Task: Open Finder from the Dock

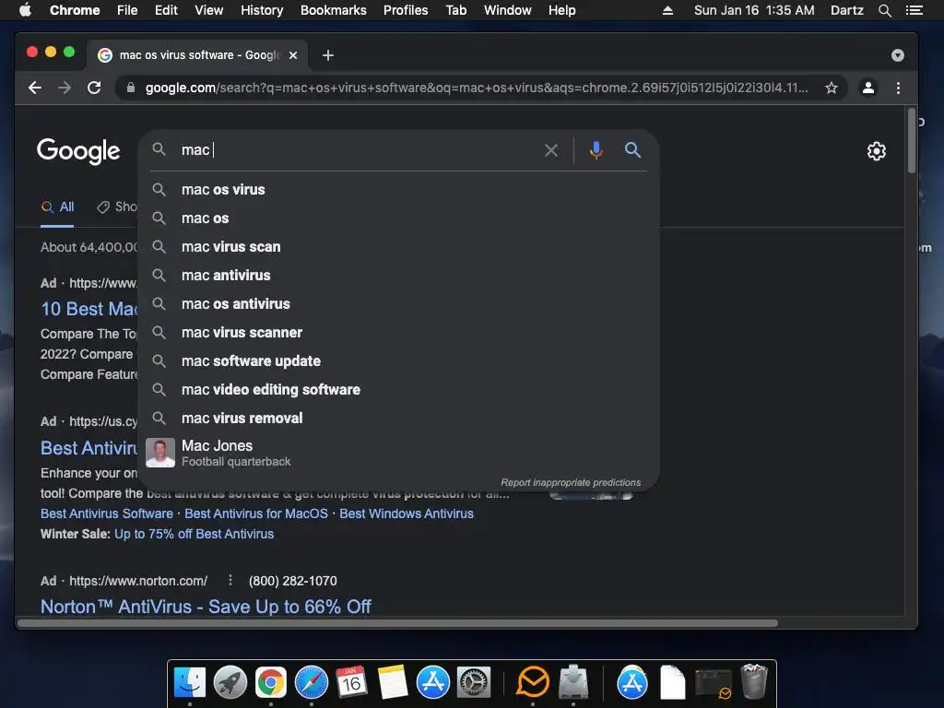Action: coord(190,682)
